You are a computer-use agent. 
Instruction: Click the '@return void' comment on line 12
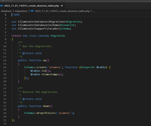click(x=32, y=53)
